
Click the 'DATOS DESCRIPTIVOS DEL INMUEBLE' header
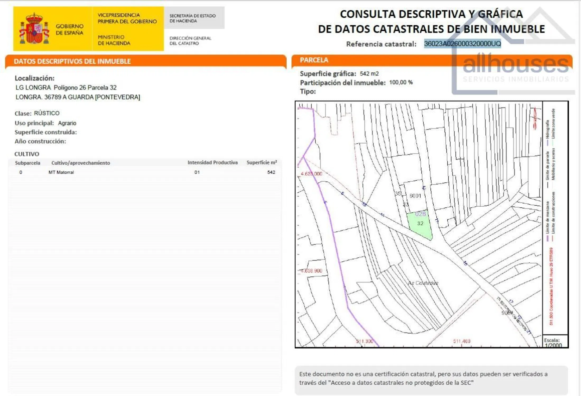[x=72, y=61]
